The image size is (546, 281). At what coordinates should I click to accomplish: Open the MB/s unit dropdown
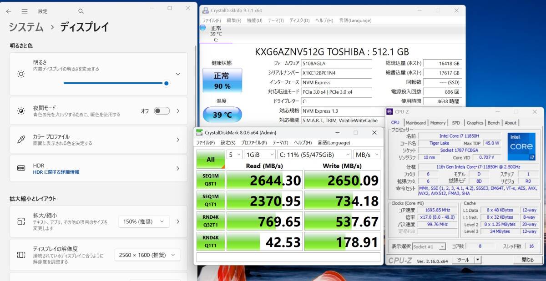tap(367, 155)
